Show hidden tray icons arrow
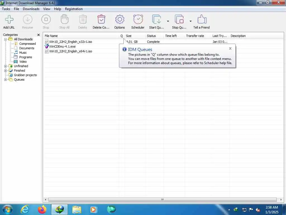Viewport: 286px width, 215px height. [x=229, y=210]
